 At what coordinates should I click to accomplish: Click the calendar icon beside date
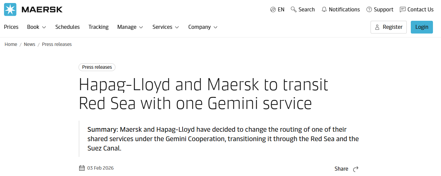coord(82,168)
